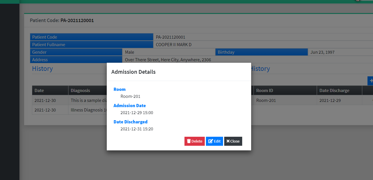
Task: Delete this admission record
Action: (195, 141)
